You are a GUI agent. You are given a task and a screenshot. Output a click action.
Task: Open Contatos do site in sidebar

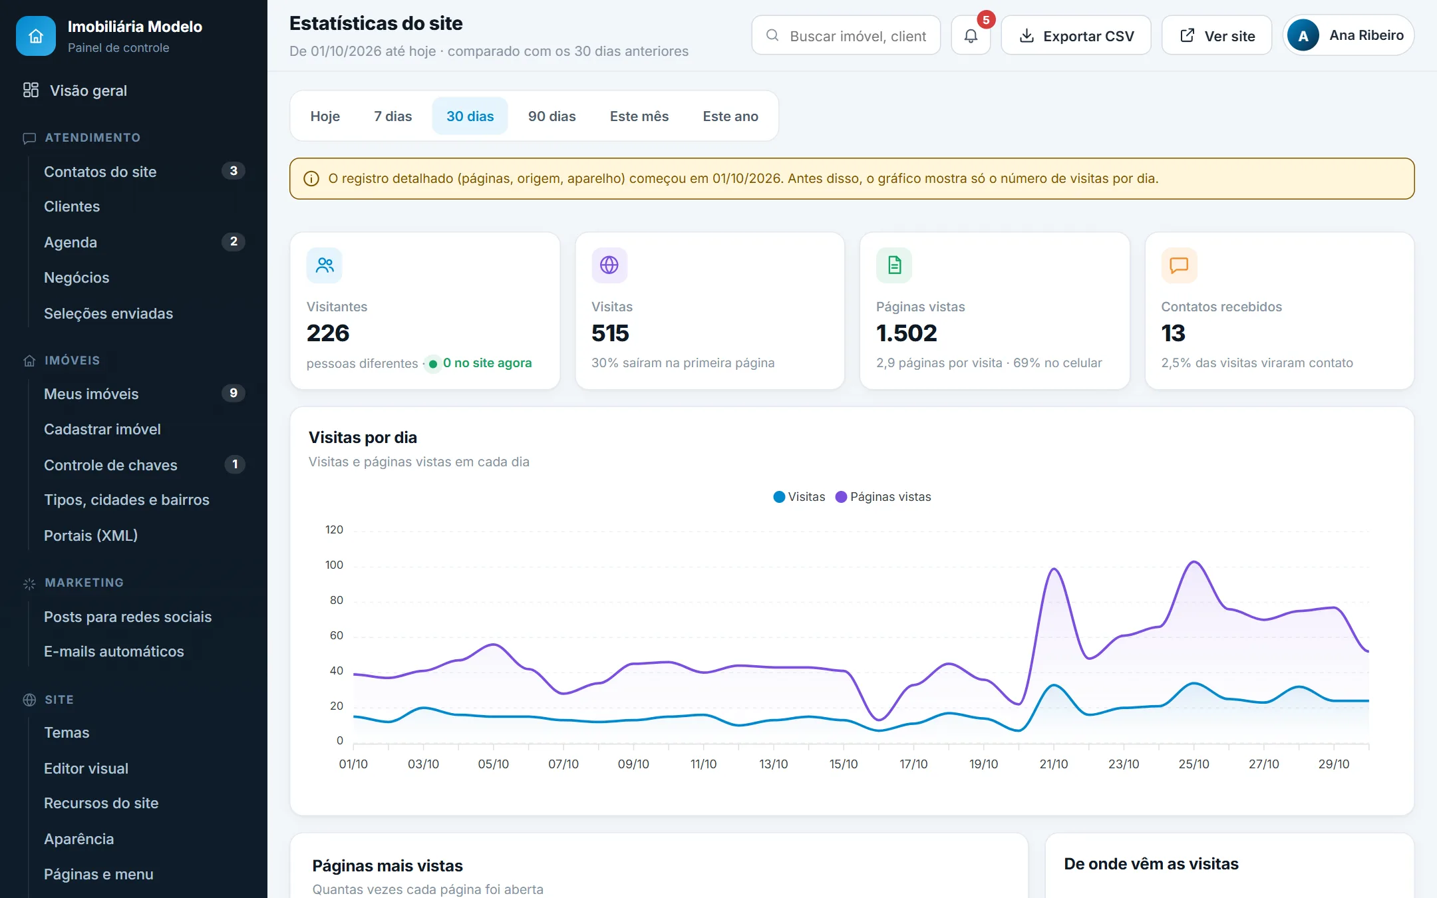tap(144, 172)
